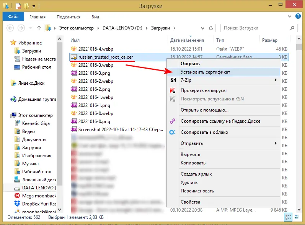The height and width of the screenshot is (225, 305).
Task: Click the Back navigation arrow
Action: [10, 28]
